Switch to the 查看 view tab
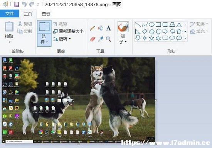The width and height of the screenshot is (212, 148). point(46,14)
